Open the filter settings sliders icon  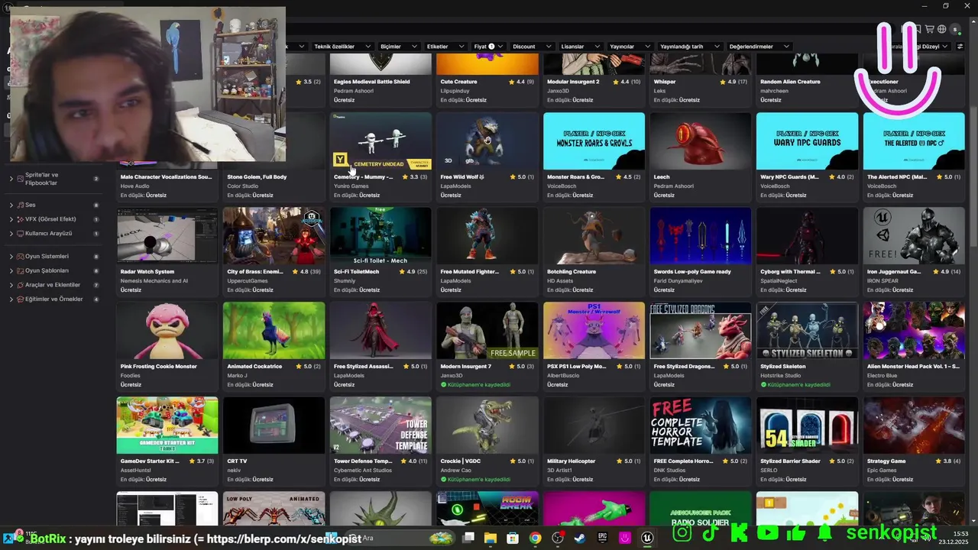[960, 47]
